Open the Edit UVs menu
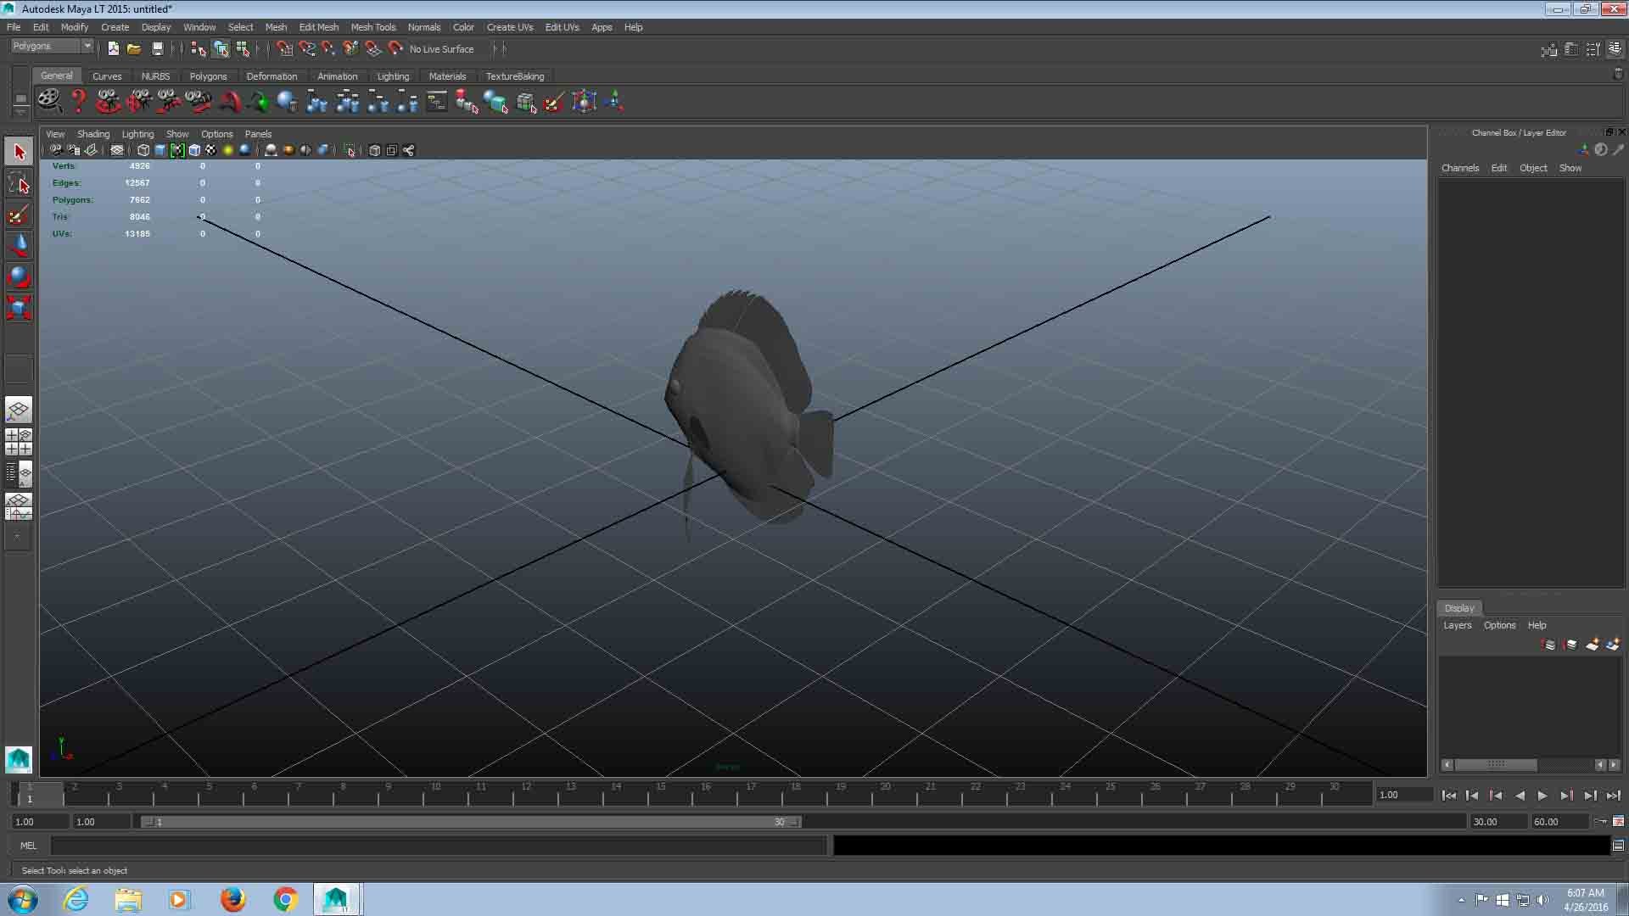Screen dimensions: 1629x916 (562, 27)
